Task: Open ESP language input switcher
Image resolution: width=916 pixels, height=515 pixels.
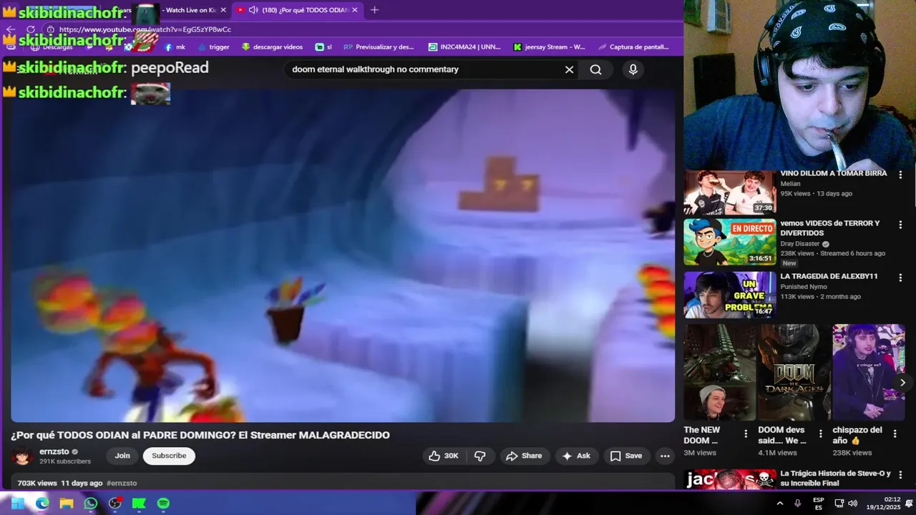Action: pos(819,504)
